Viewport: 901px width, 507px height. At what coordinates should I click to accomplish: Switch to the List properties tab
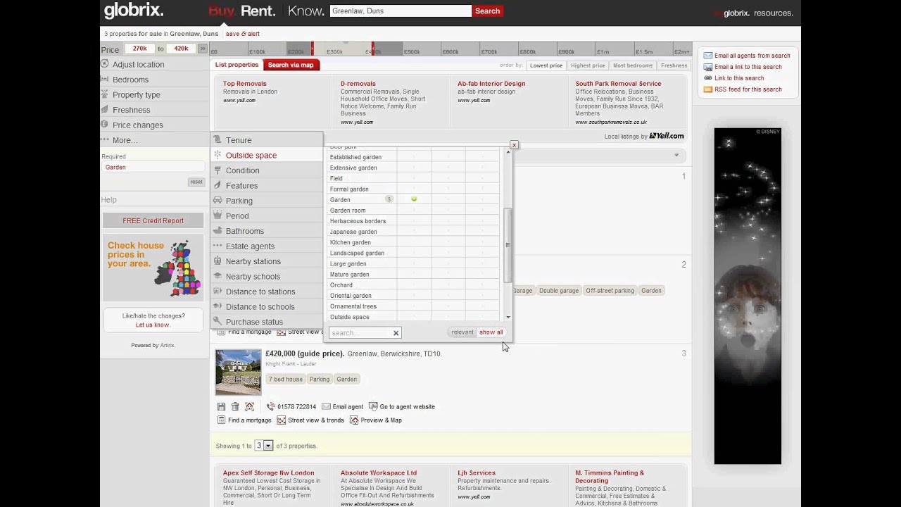pos(237,65)
